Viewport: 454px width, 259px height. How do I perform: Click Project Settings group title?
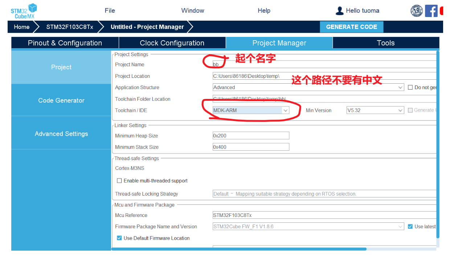tap(131, 54)
